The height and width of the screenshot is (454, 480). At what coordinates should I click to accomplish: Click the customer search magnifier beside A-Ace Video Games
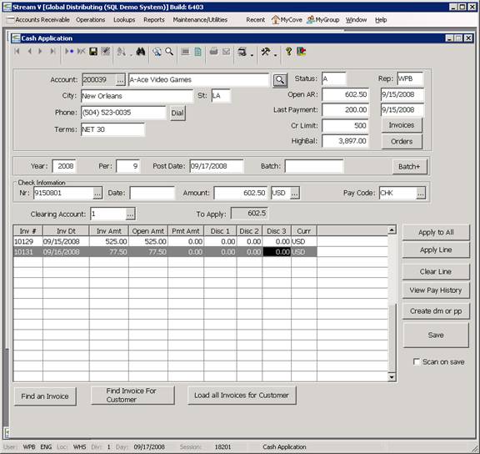(x=280, y=80)
